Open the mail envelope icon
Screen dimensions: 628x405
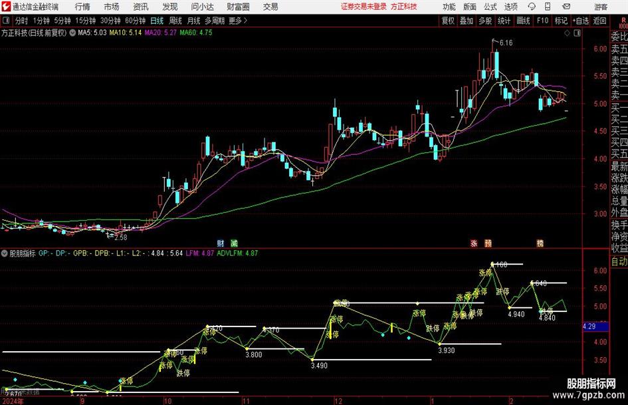pos(566,7)
